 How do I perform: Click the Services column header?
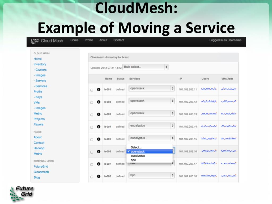point(135,79)
